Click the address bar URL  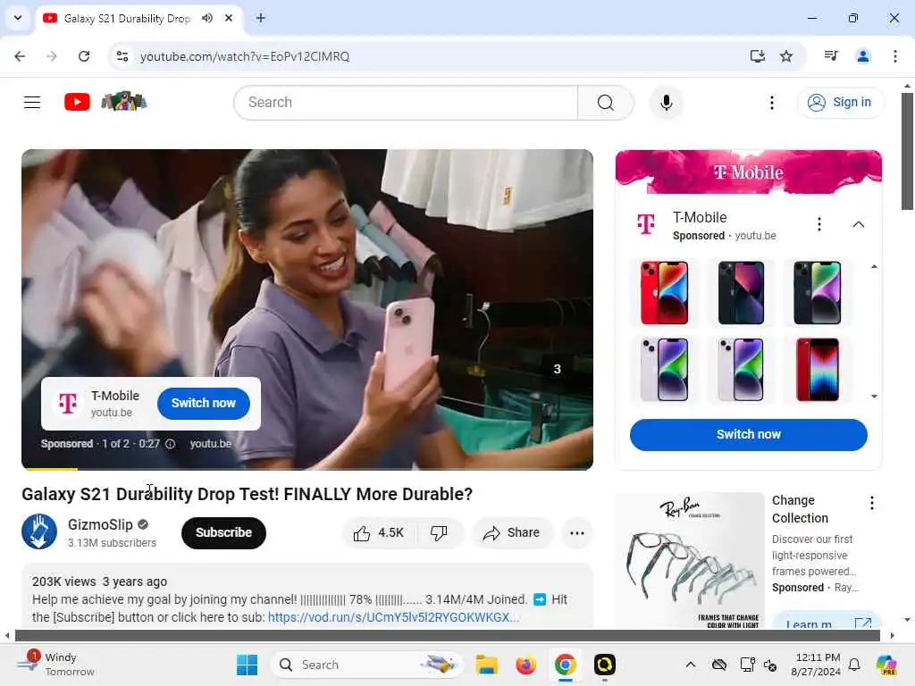point(245,56)
